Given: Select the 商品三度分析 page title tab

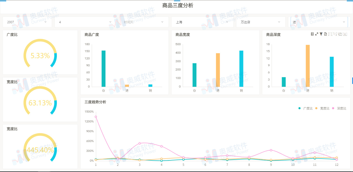Looking at the screenshot, I should (177, 5).
